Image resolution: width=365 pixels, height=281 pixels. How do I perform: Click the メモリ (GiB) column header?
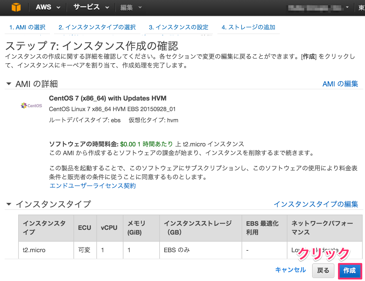(141, 228)
